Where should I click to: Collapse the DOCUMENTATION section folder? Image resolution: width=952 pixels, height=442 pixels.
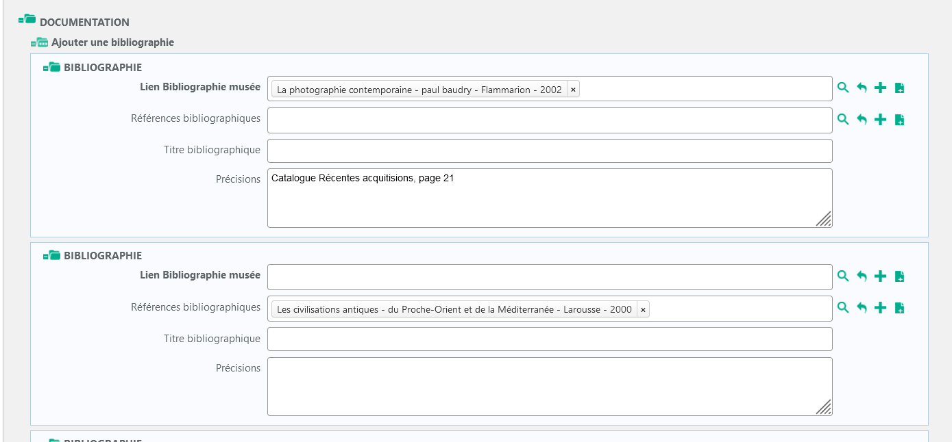[27, 21]
